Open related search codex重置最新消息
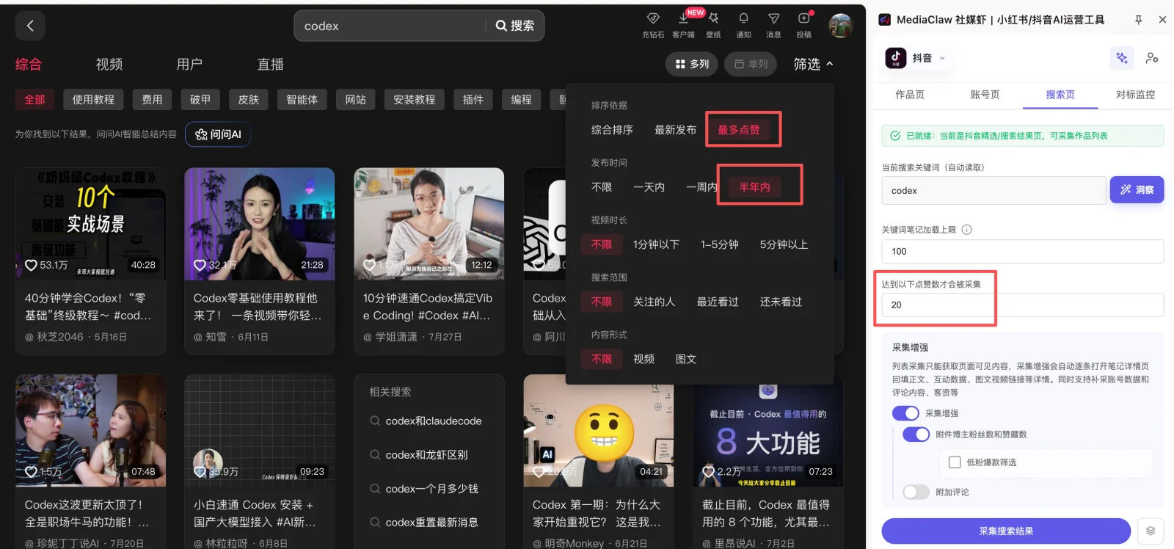This screenshot has height=549, width=1174. [431, 522]
